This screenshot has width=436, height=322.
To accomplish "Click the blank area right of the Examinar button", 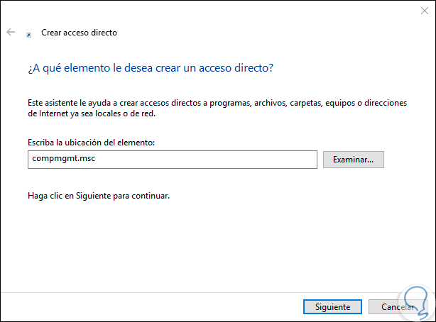I will point(408,160).
